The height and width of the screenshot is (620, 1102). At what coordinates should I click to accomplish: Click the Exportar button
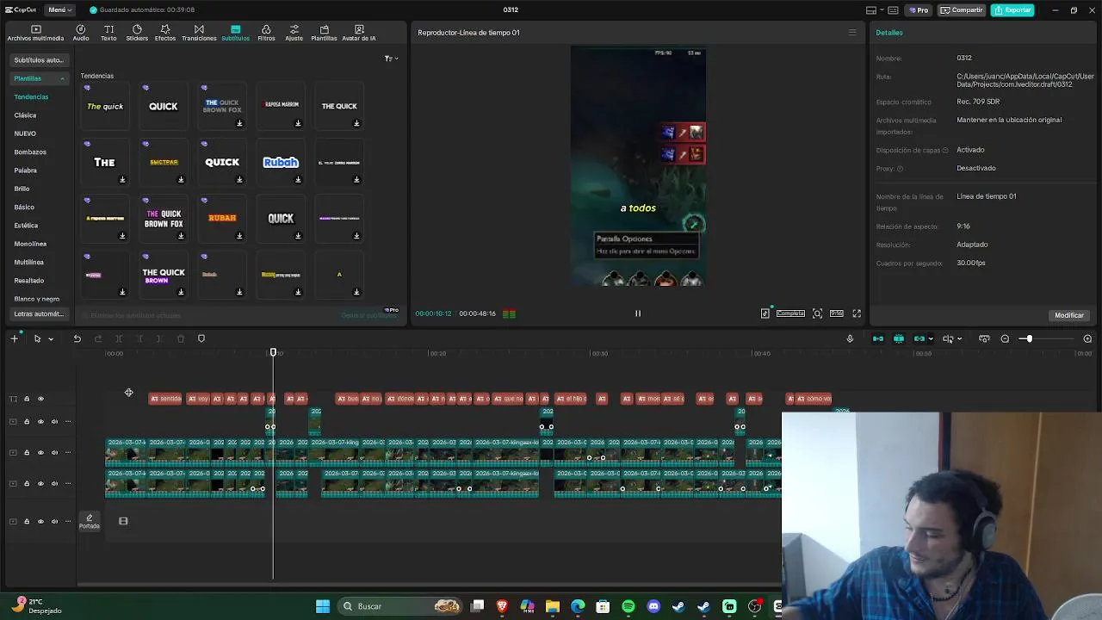tap(1012, 9)
